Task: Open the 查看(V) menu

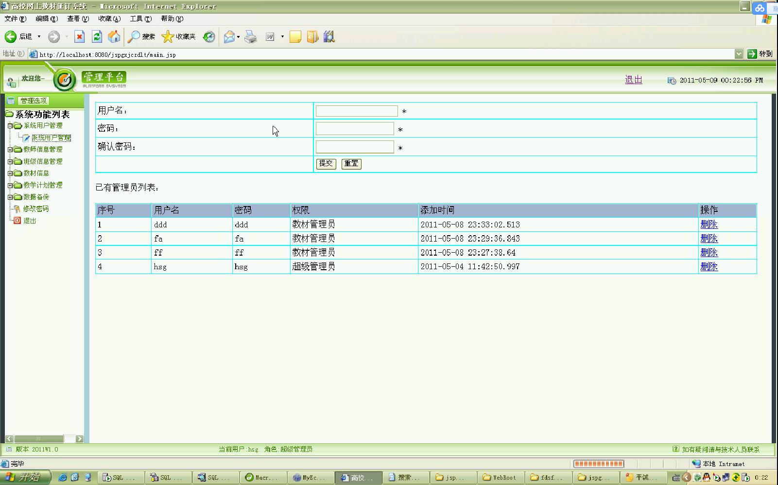Action: (78, 18)
